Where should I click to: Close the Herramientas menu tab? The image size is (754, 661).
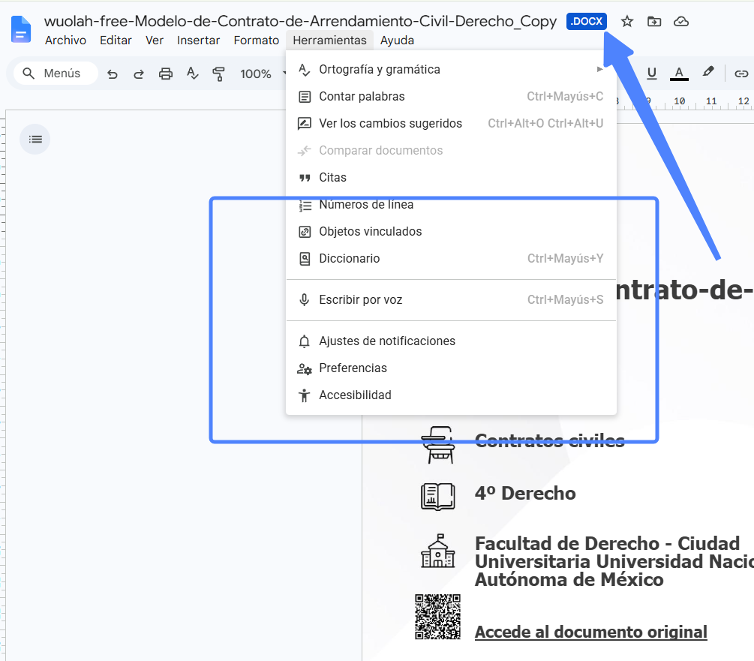click(329, 41)
